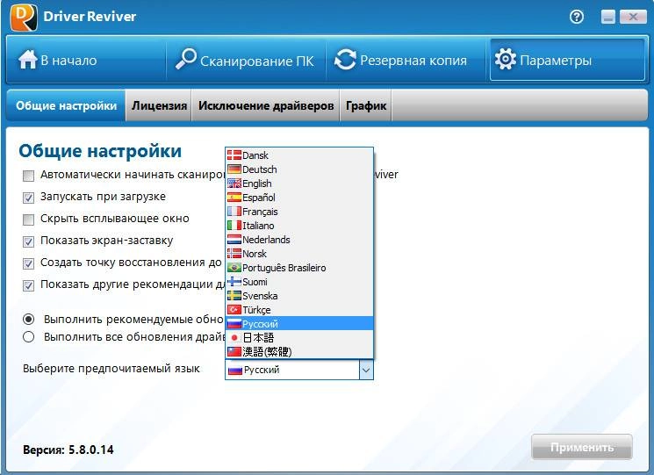Choose Türkçe language option

point(299,310)
